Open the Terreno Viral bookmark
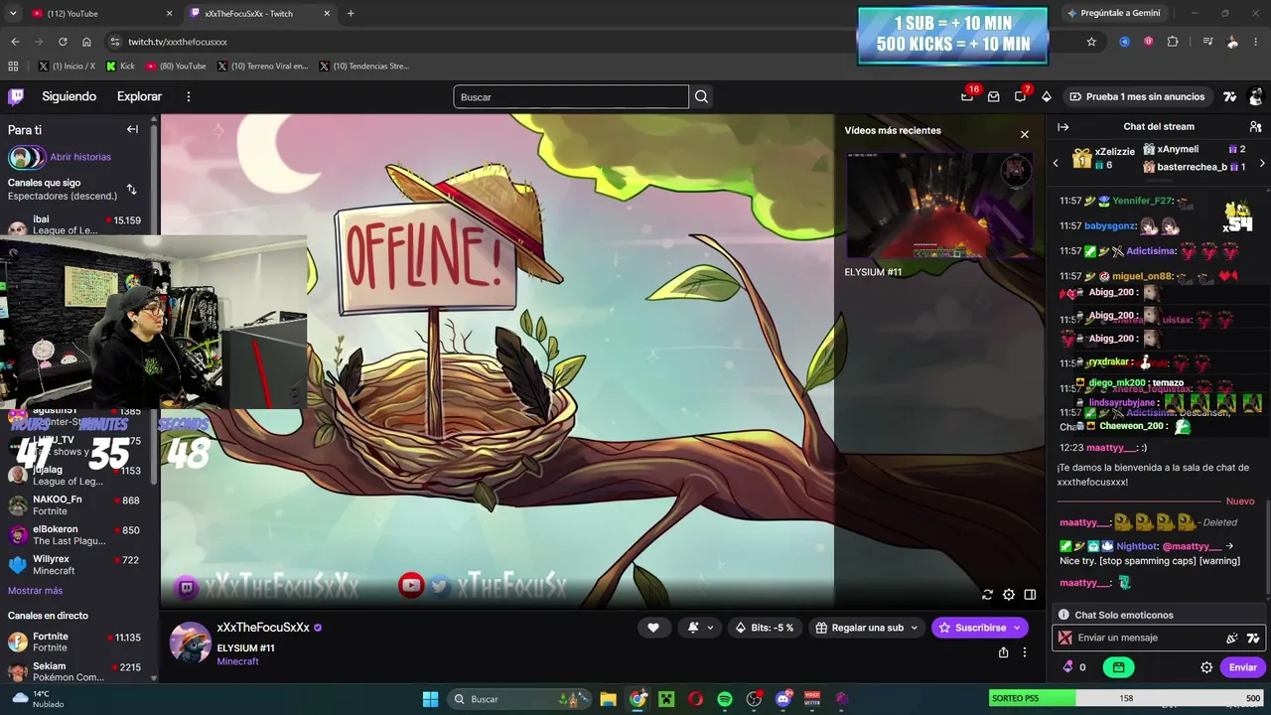Screen dimensions: 1271x715 click(x=262, y=66)
